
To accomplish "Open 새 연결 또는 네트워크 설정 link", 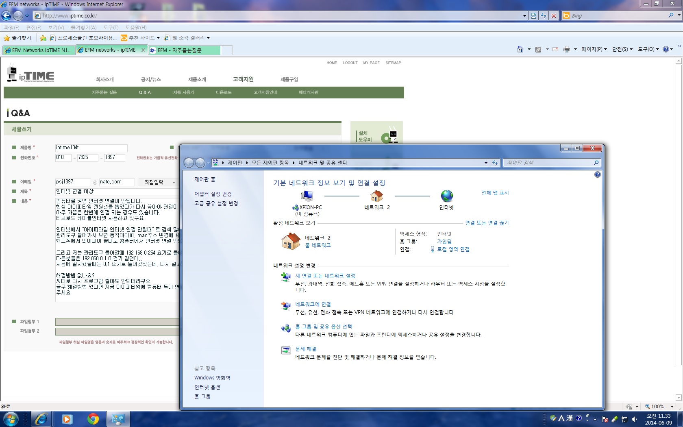I will pos(325,276).
